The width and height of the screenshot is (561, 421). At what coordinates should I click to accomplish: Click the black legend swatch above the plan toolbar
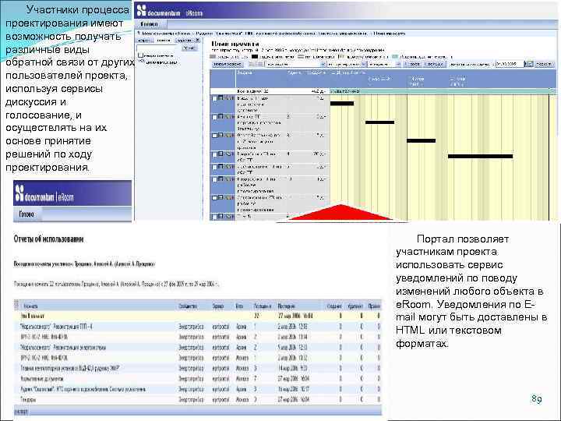tap(255, 57)
